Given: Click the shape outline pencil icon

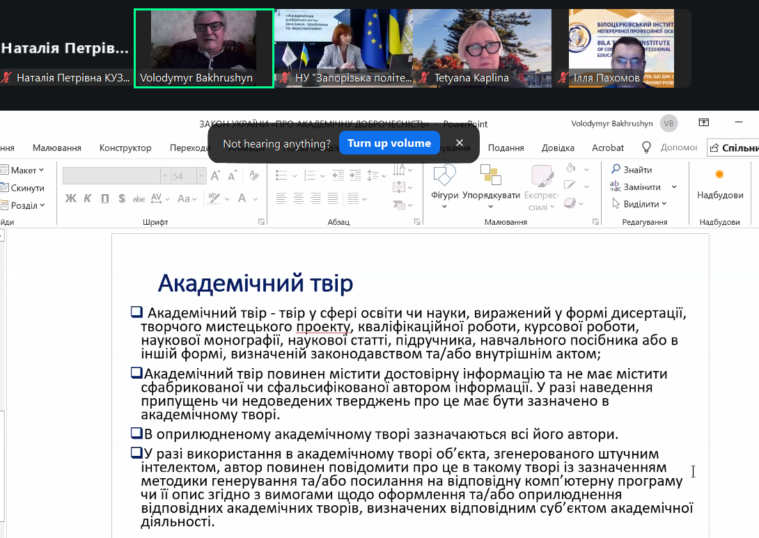Looking at the screenshot, I should pyautogui.click(x=571, y=185).
